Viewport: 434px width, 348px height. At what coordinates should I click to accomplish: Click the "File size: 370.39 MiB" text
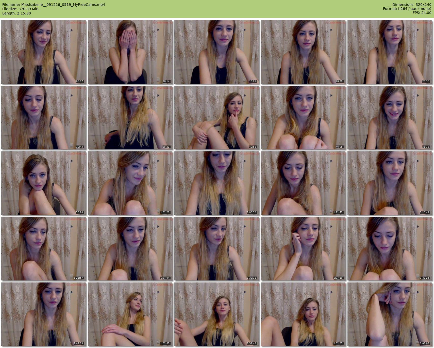20,9
